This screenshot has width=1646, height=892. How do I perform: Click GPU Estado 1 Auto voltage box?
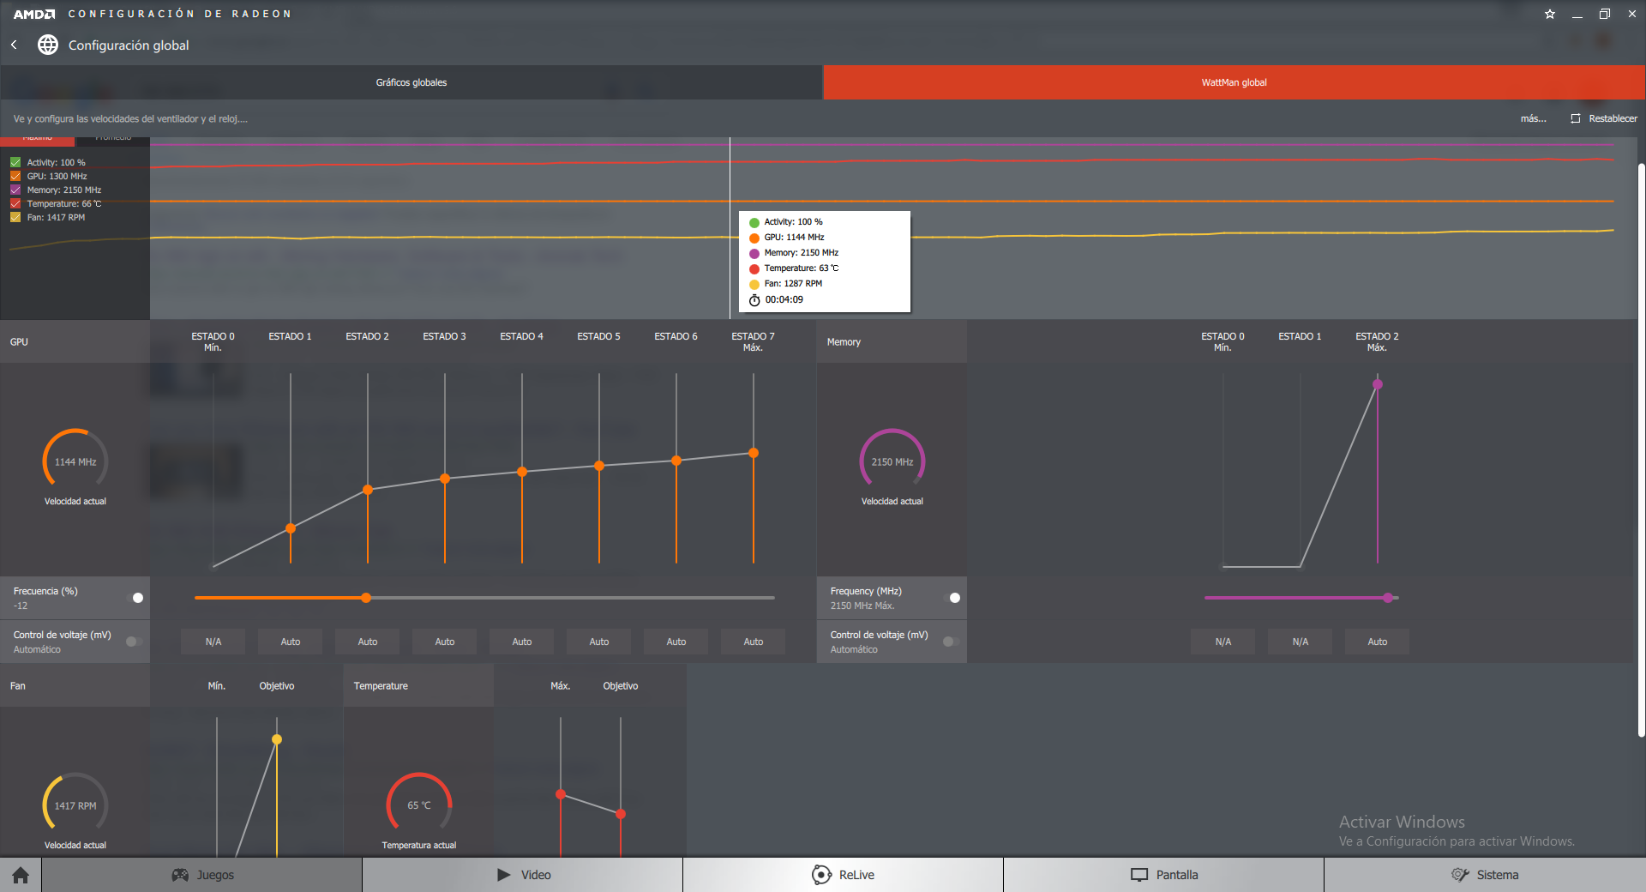[x=291, y=642]
